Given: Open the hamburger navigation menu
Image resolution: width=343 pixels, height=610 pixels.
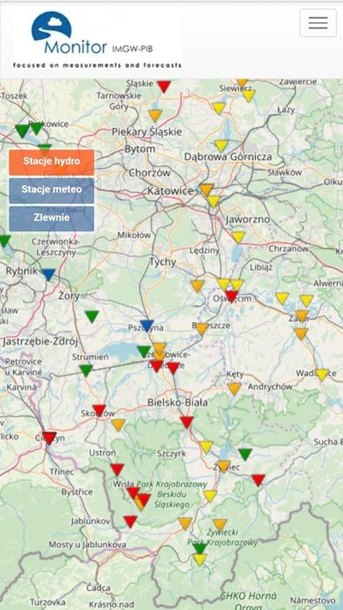Looking at the screenshot, I should (318, 23).
